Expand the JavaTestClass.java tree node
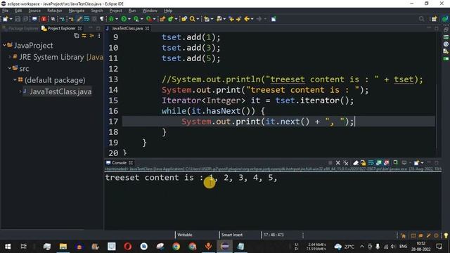Screen dimensions: 450x253 coord(20,91)
